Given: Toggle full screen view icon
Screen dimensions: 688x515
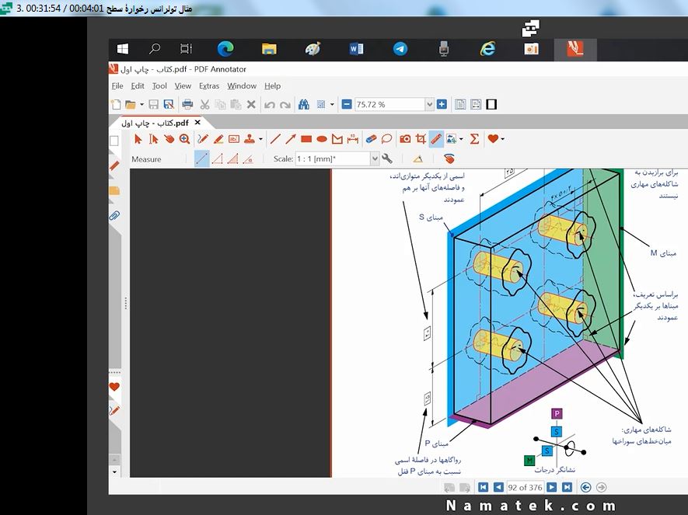Looking at the screenshot, I should point(491,104).
